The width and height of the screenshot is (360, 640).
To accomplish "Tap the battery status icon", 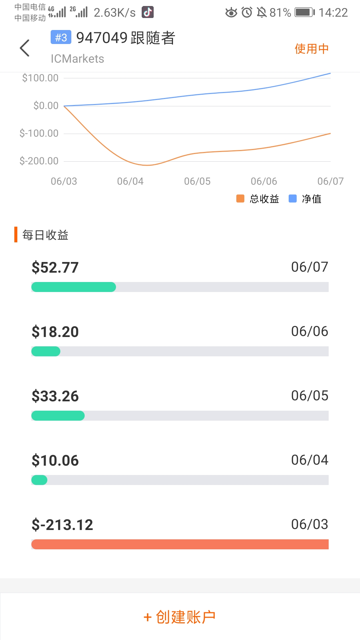I will point(305,12).
